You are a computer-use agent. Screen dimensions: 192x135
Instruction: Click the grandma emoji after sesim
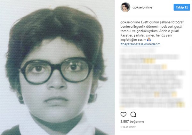pyautogui.click(x=149, y=39)
